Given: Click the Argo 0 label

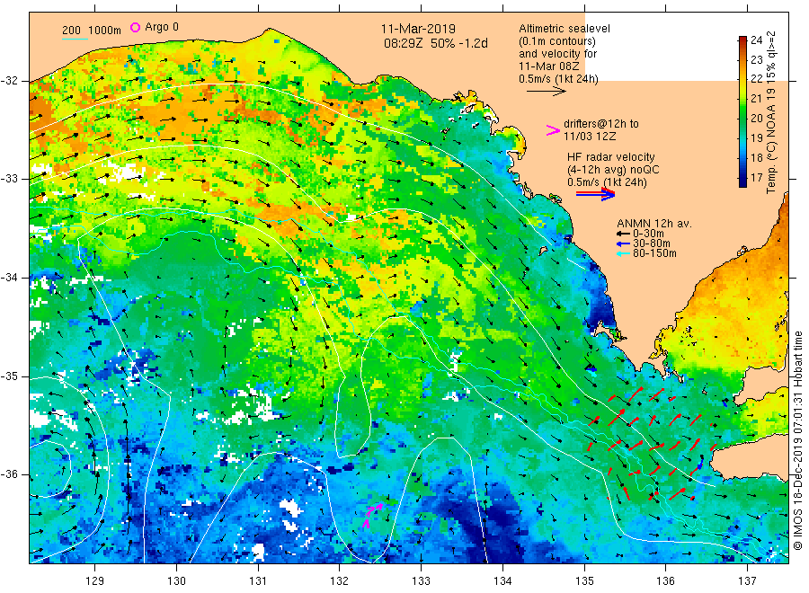Looking at the screenshot, I should (162, 27).
